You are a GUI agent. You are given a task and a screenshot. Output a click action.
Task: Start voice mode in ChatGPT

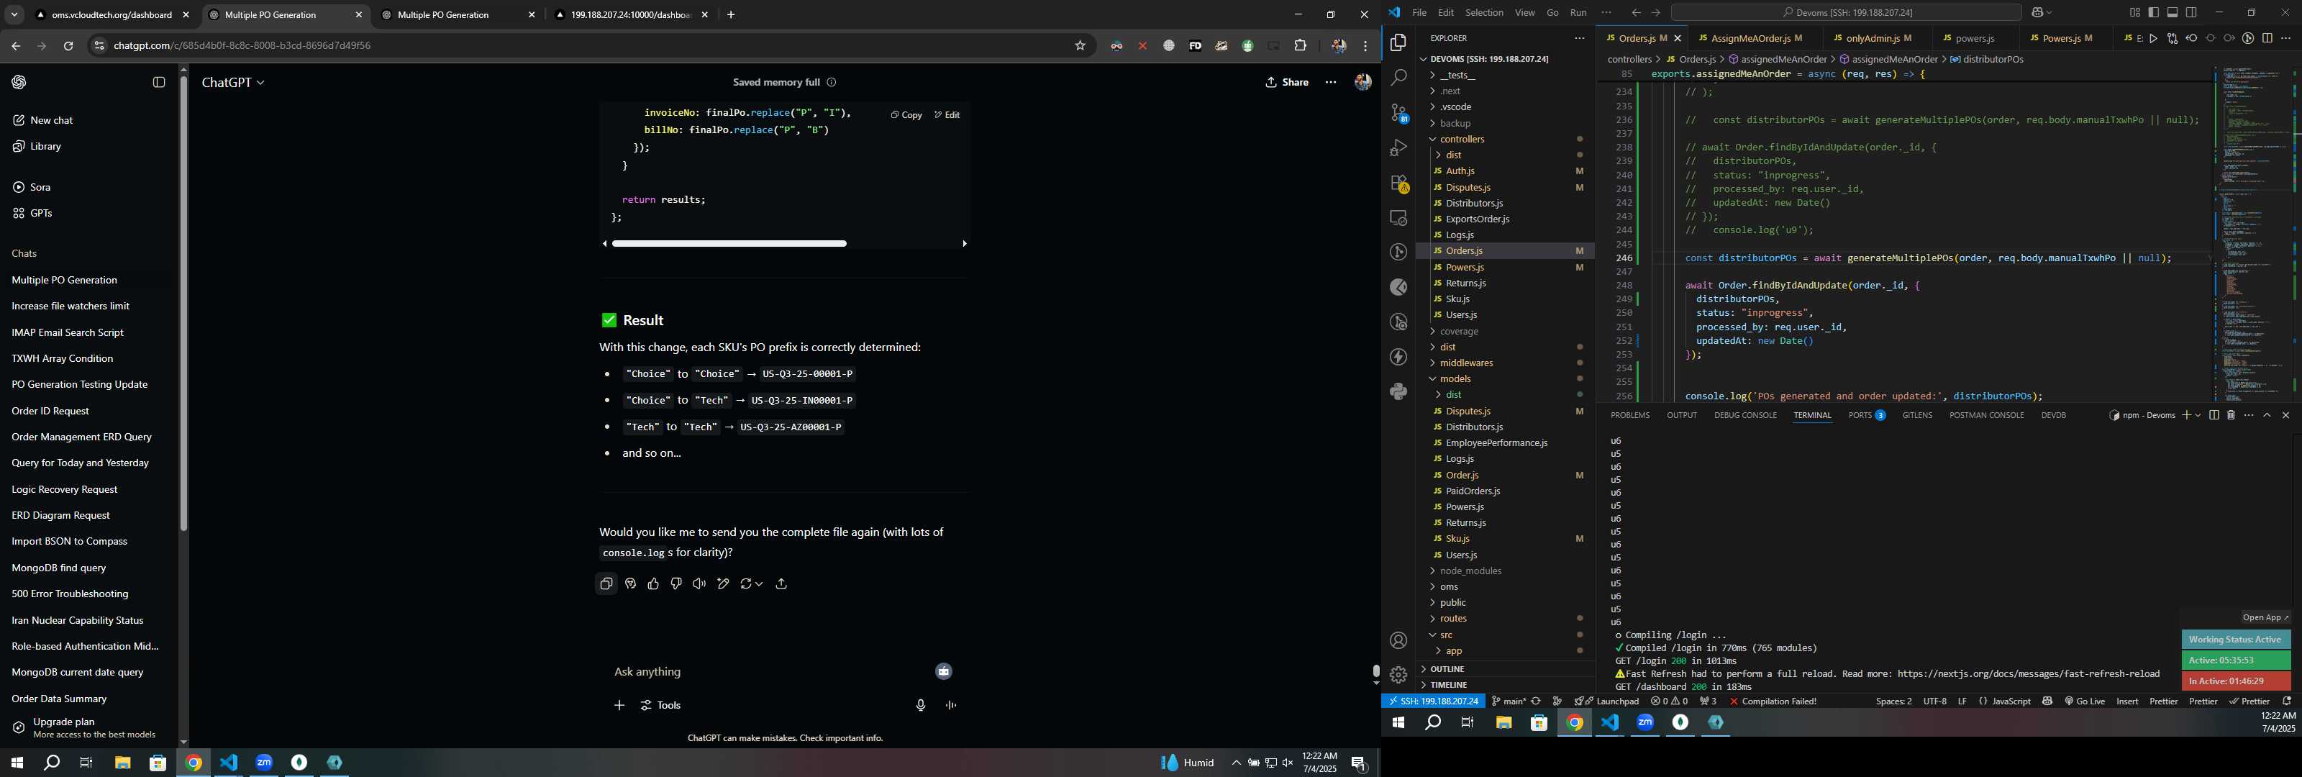pyautogui.click(x=951, y=706)
